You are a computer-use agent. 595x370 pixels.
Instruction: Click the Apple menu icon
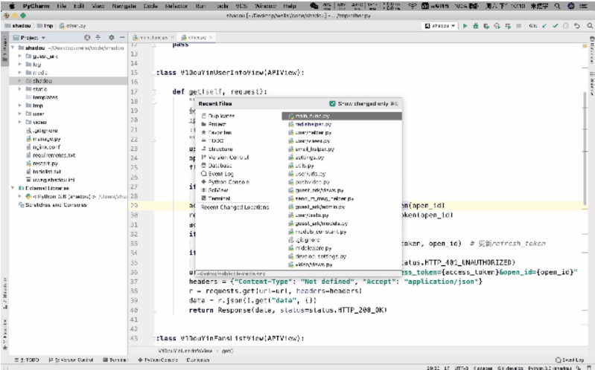(12, 6)
